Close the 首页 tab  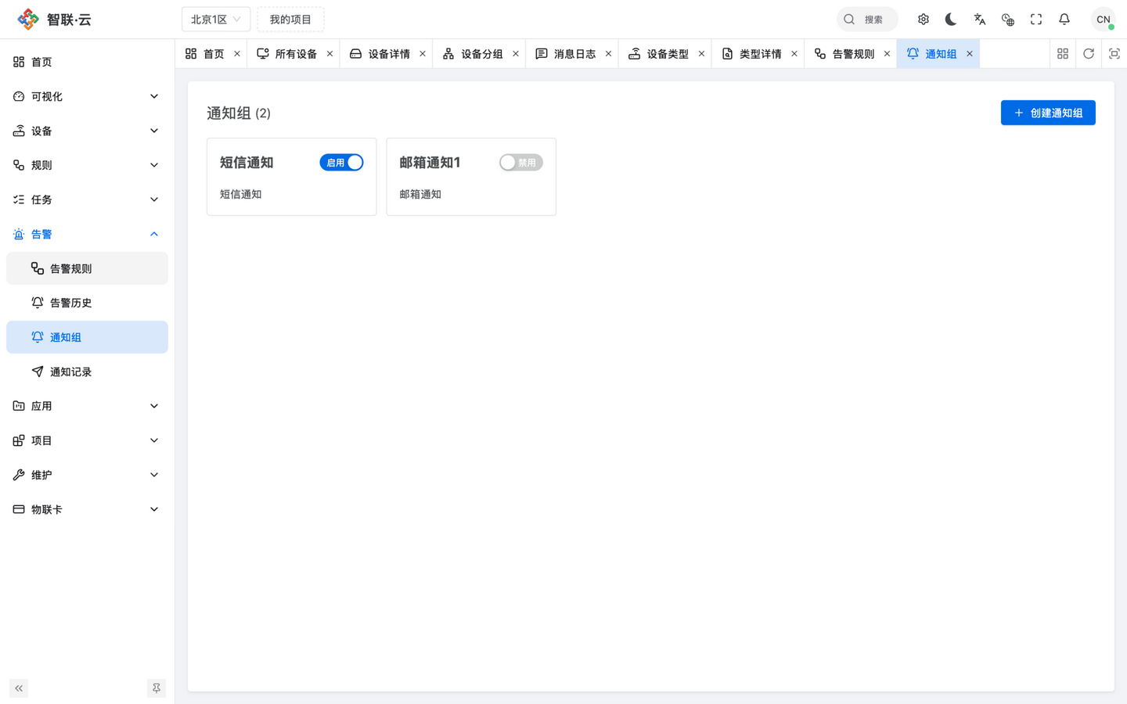tap(237, 54)
